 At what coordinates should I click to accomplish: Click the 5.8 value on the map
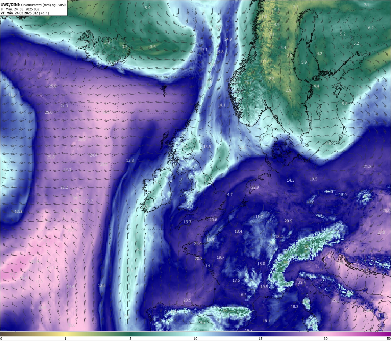point(345,104)
